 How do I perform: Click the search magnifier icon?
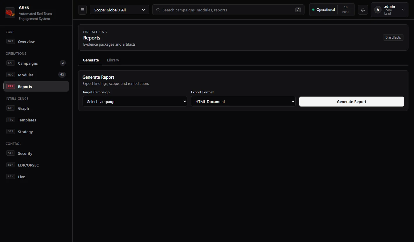pos(158,10)
